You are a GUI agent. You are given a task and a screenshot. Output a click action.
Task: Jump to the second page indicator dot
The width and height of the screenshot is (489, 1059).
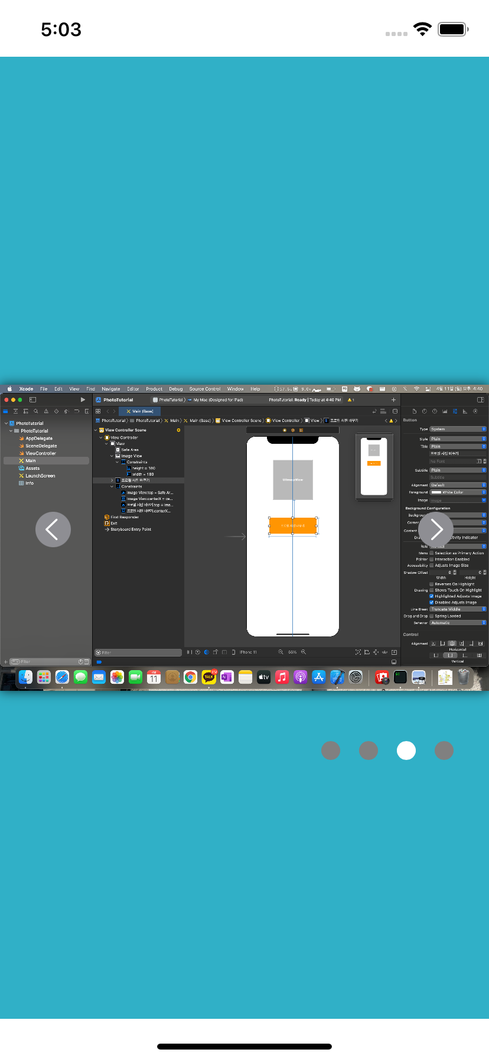tap(369, 751)
